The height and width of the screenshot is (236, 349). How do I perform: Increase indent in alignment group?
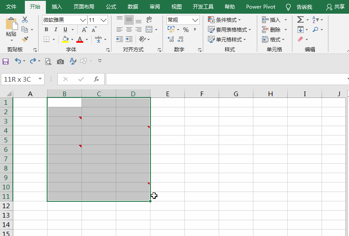[x=129, y=39]
